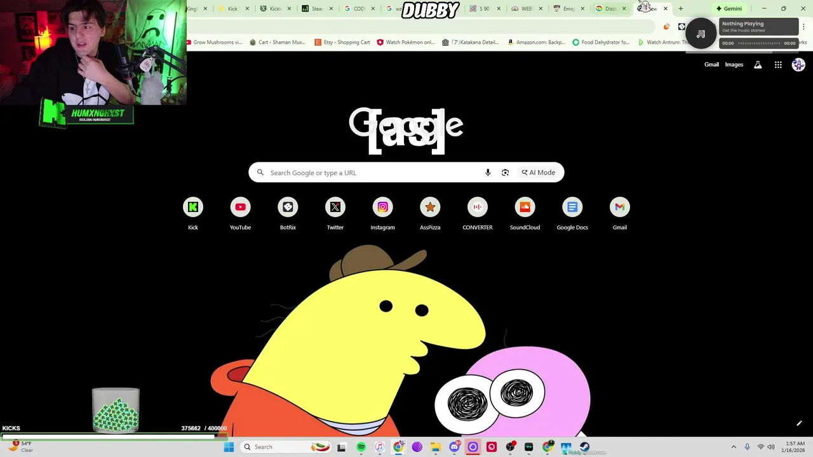813x457 pixels.
Task: Open Watch Pokémon online bookmark
Action: 406,42
